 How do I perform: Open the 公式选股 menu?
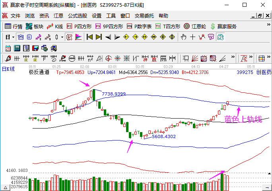click(78, 16)
